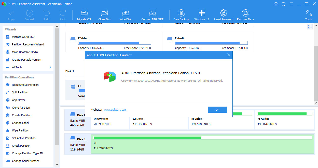Click the Wizards section header

[11, 29]
